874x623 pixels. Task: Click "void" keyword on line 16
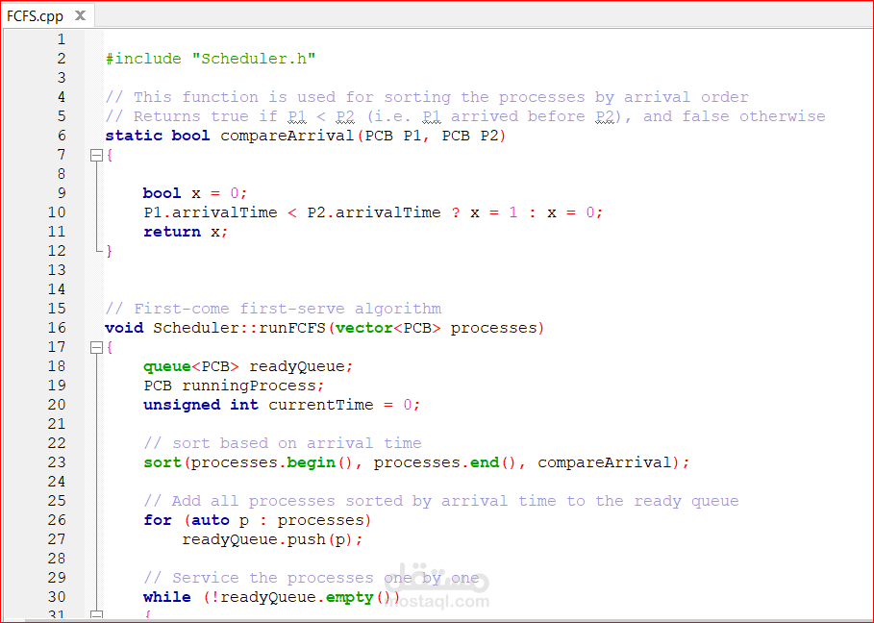click(x=124, y=328)
